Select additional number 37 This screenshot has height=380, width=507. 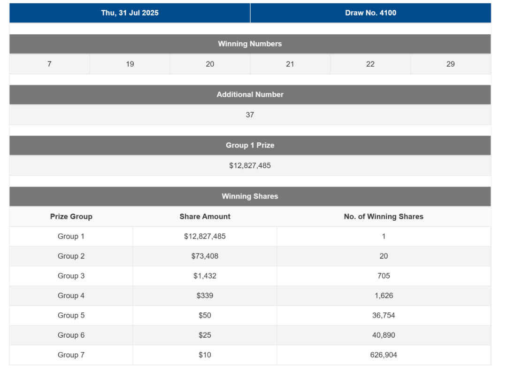[x=250, y=115]
